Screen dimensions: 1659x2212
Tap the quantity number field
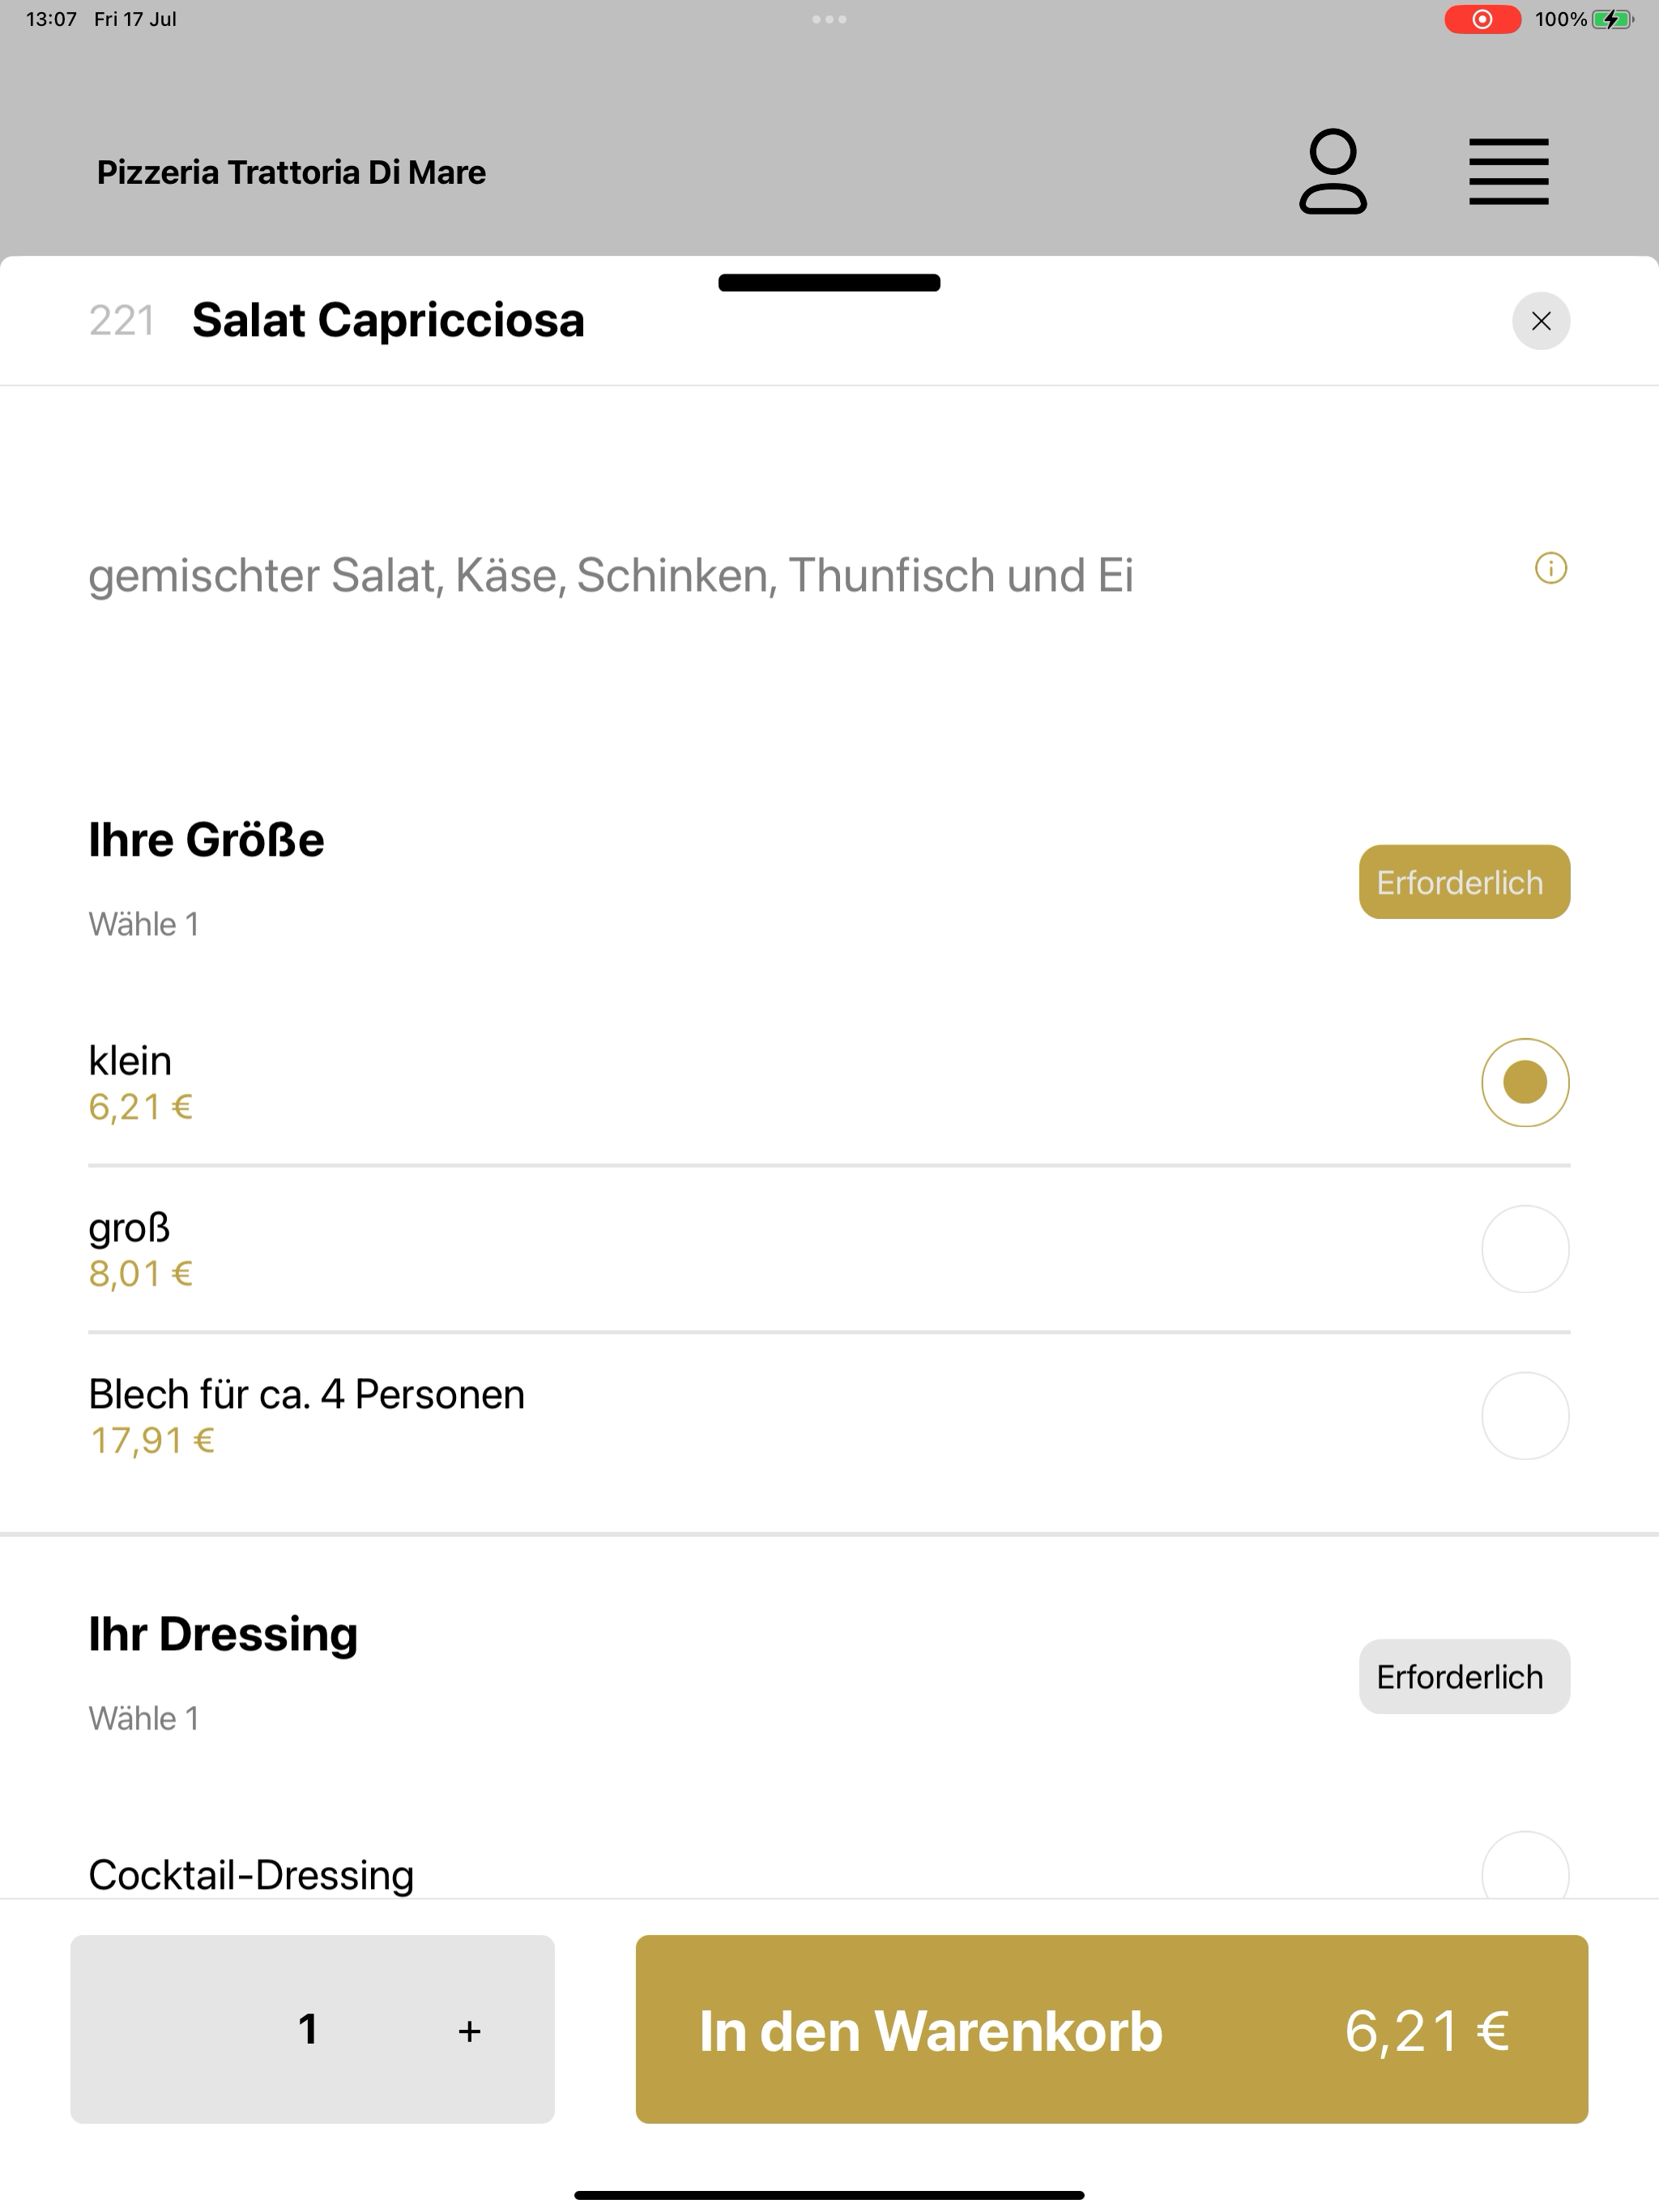pyautogui.click(x=308, y=2030)
